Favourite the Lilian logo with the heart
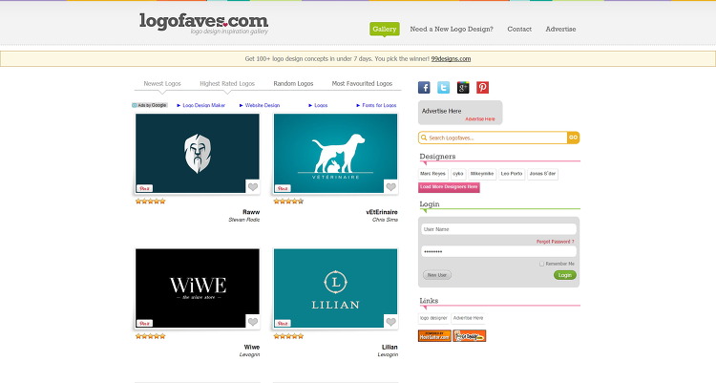The image size is (716, 383). (x=390, y=322)
